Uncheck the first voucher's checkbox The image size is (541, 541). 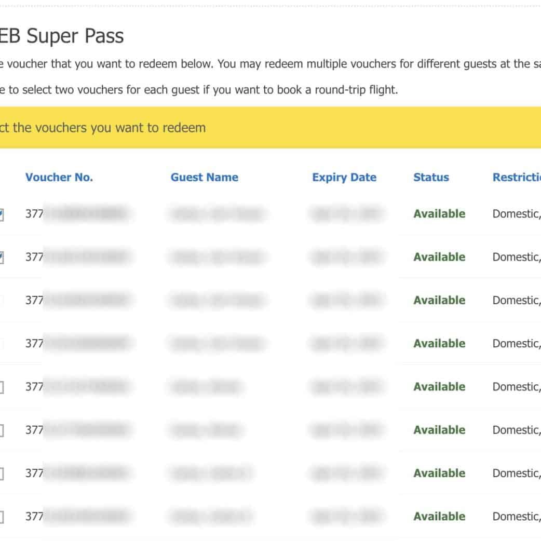(x=2, y=214)
